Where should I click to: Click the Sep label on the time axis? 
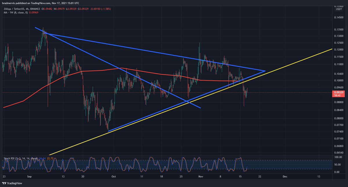pyautogui.click(x=29, y=176)
